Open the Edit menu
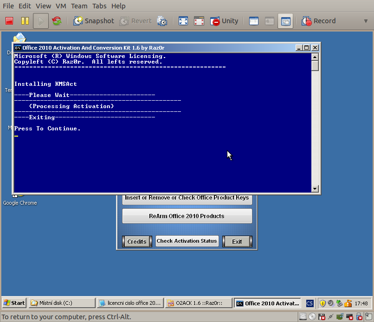Screen dimensions: 374x322 point(25,6)
